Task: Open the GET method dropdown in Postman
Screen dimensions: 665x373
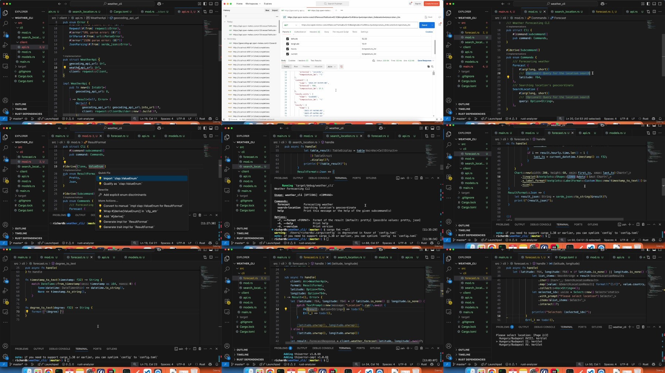Action: tap(290, 25)
